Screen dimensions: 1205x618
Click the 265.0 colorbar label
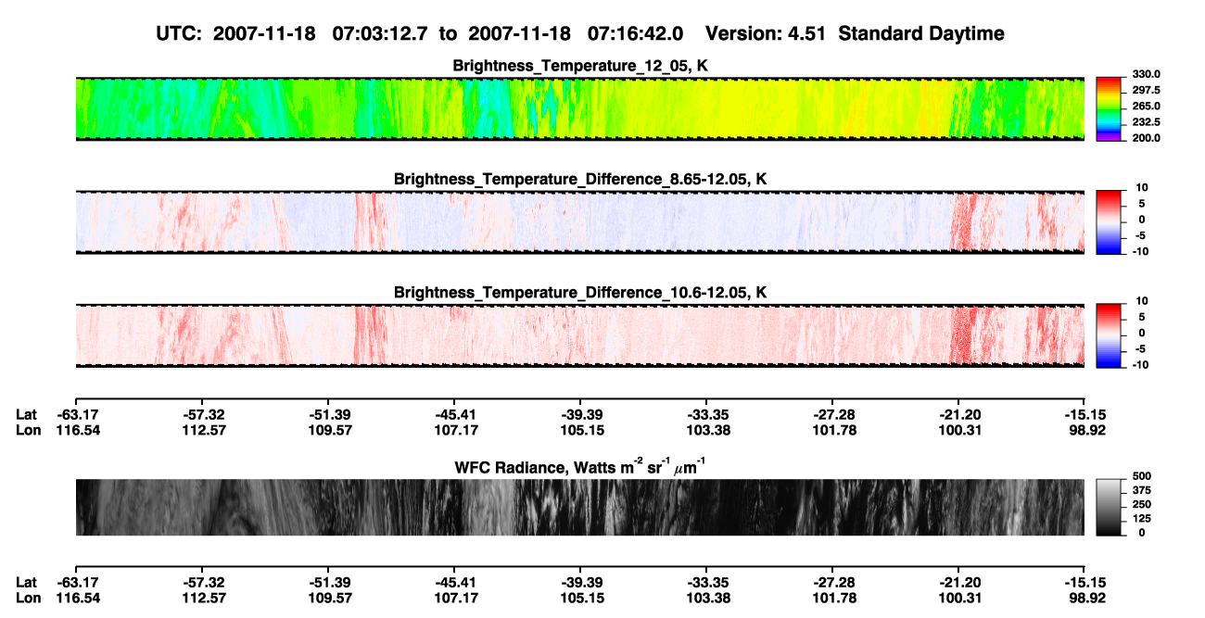click(1147, 107)
